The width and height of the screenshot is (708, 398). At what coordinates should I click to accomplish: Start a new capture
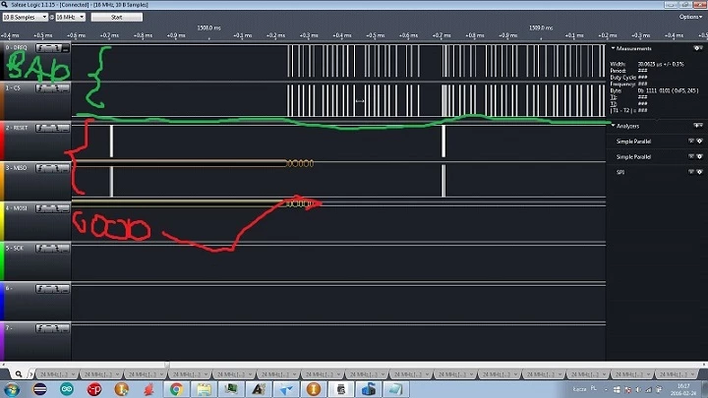[x=116, y=17]
